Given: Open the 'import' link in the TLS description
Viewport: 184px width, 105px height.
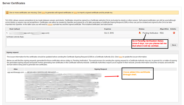Looking at the screenshot, I should (50, 25).
